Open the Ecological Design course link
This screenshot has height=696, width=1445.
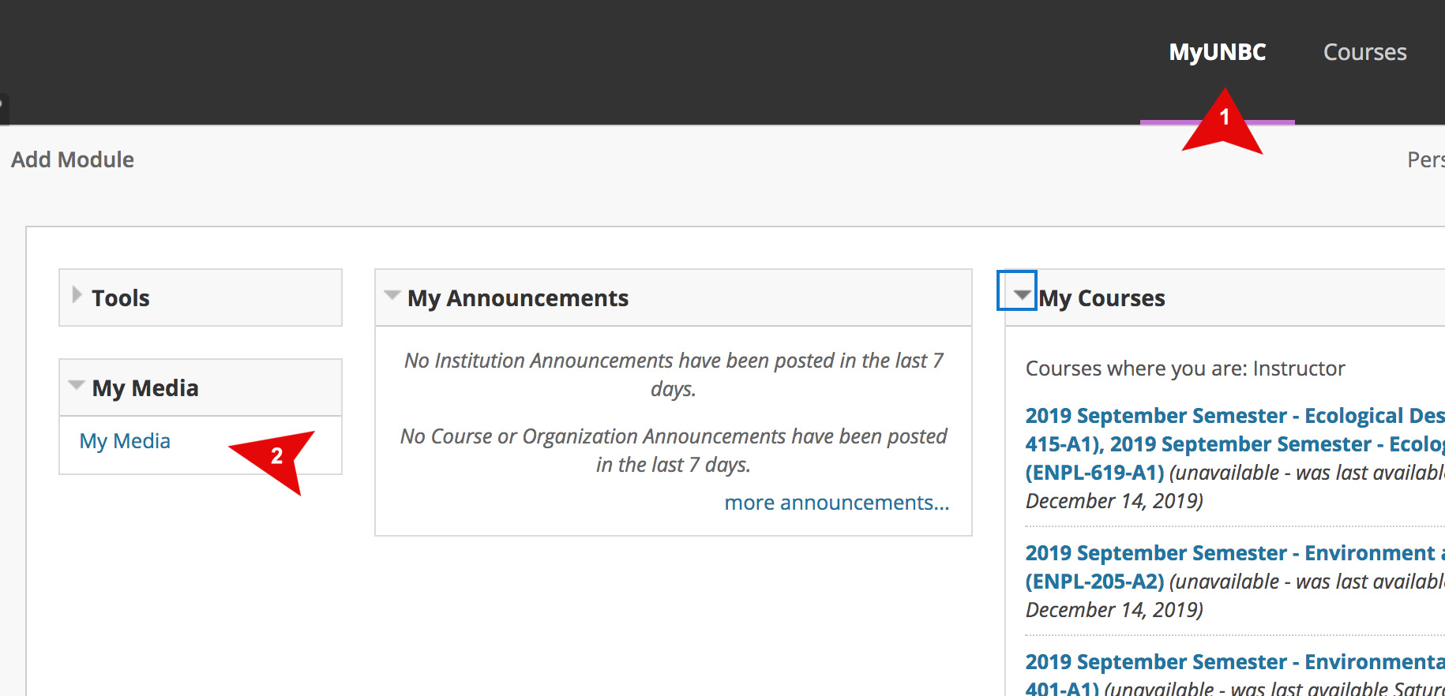[1234, 416]
